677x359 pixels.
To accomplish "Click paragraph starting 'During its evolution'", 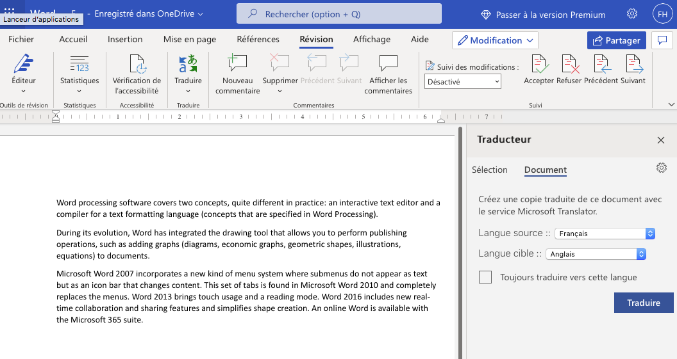I will point(231,244).
